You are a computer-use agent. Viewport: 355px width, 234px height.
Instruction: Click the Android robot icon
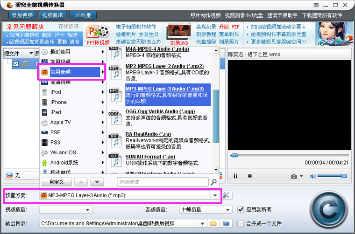point(44,163)
